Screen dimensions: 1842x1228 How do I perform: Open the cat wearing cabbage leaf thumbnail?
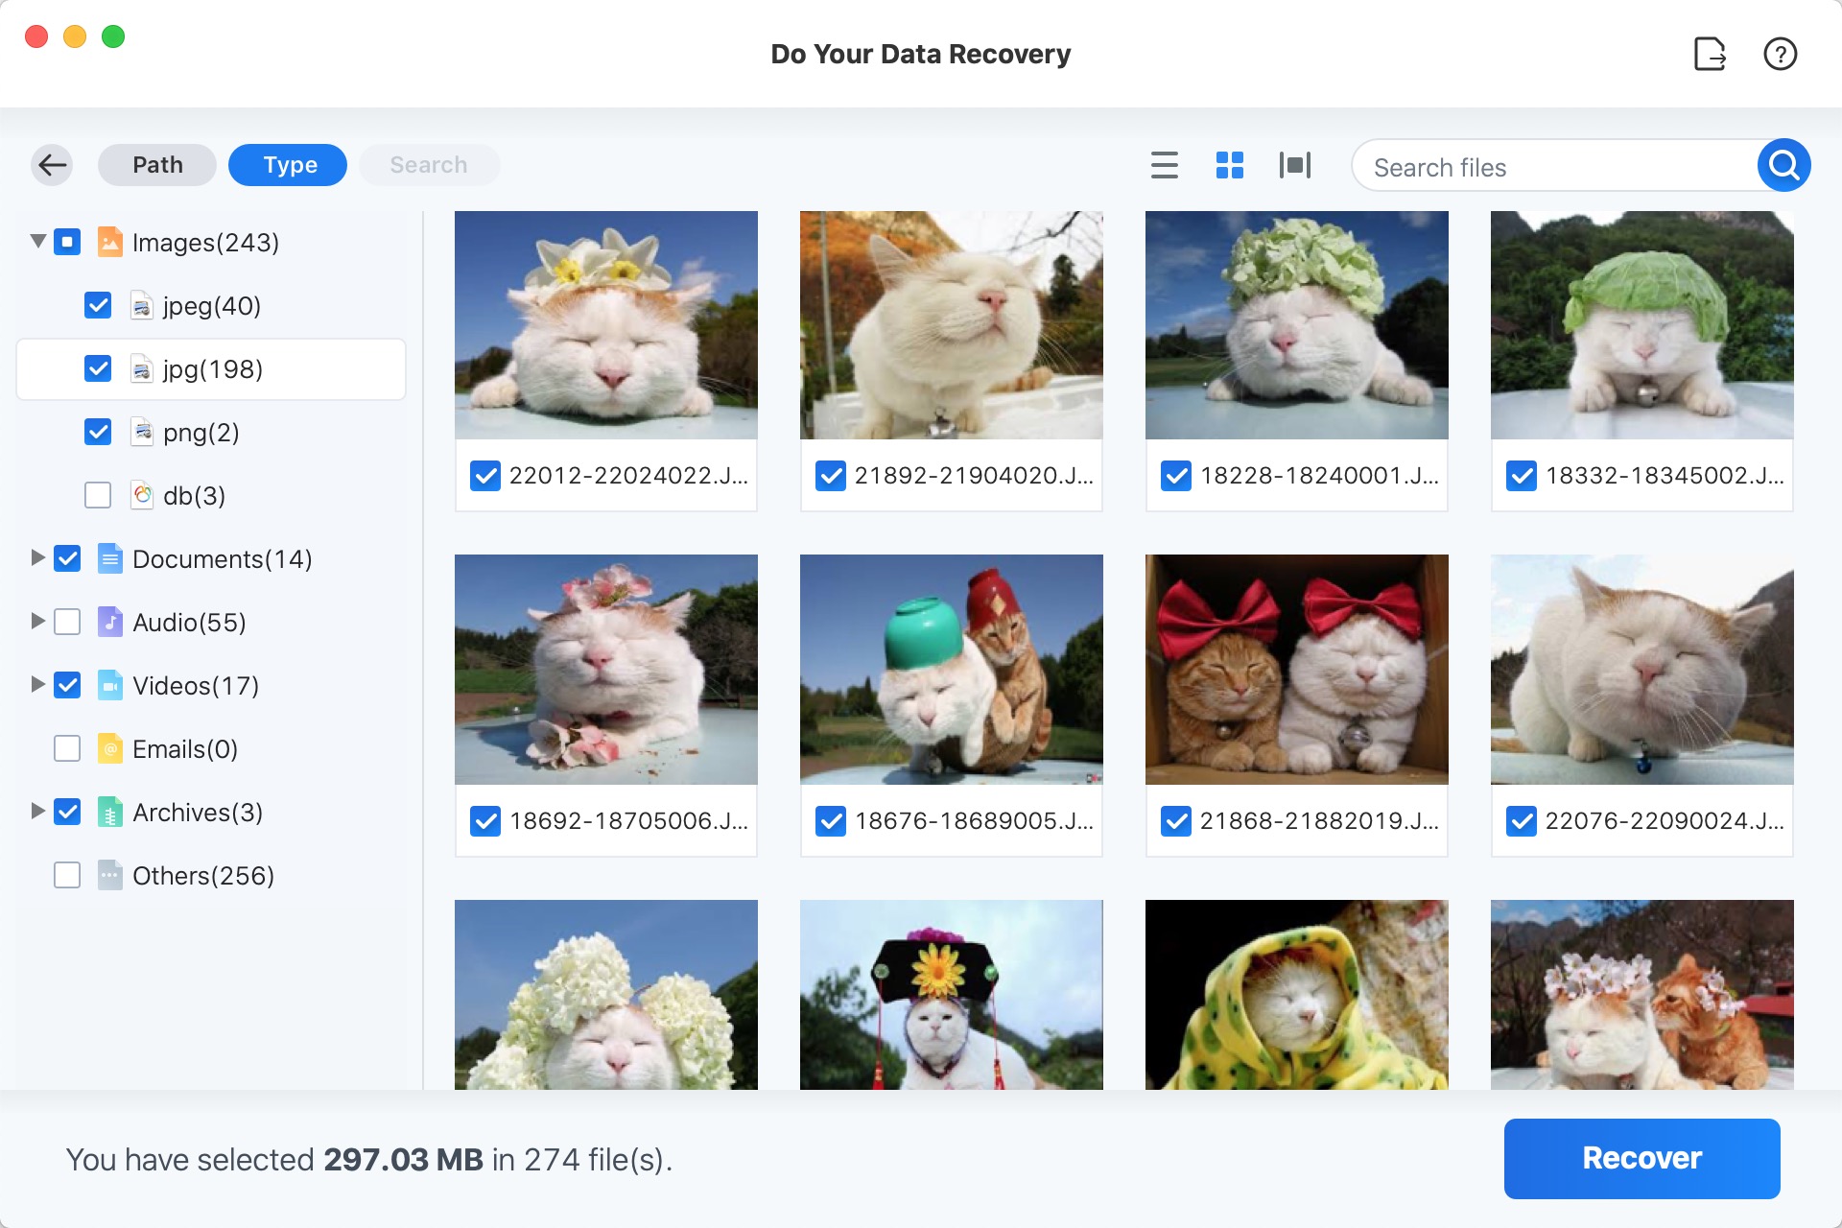coord(1642,325)
